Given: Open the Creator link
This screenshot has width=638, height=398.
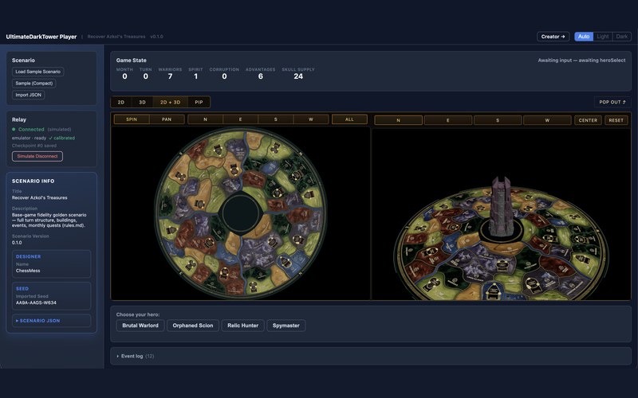Looking at the screenshot, I should click(553, 37).
